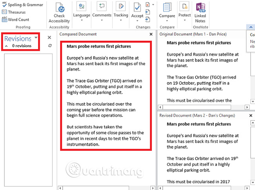Open Comments dropdown arrow
Screen dimensions: 255x190
point(102,20)
